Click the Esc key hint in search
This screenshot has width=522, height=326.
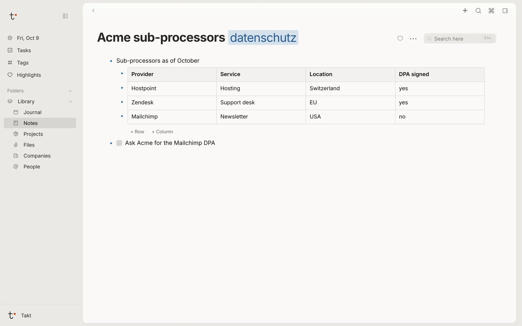(488, 38)
